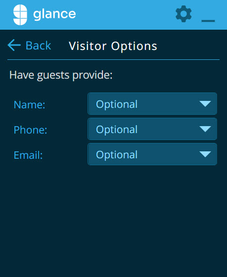Screen dimensions: 227x277
Task: Click the Glance logo icon
Action: click(x=20, y=15)
